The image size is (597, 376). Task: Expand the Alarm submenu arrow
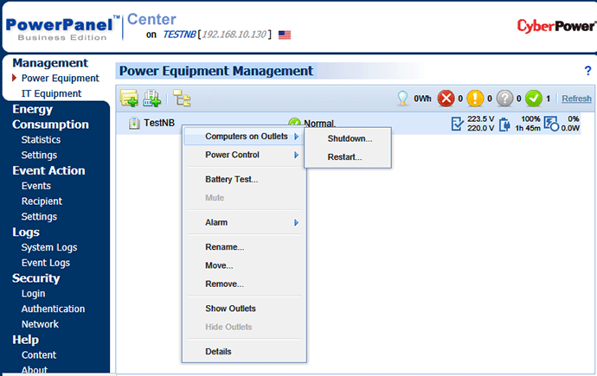pos(296,222)
